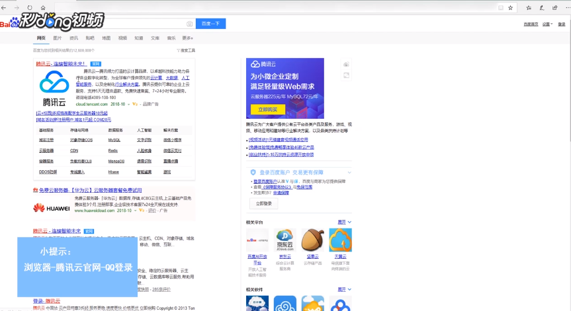571x311 pixels.
Task: Click the page vertical scrollbar
Action: (569, 162)
